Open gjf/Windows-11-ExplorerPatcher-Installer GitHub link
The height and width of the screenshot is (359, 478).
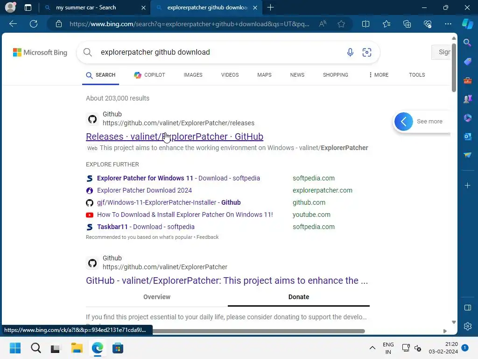(x=169, y=203)
